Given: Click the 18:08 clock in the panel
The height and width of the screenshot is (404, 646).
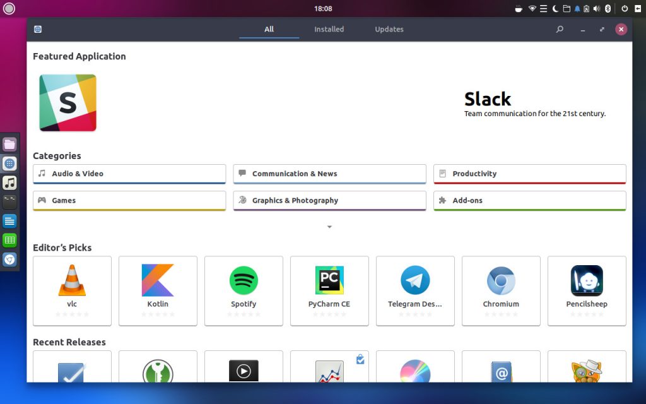Looking at the screenshot, I should [323, 9].
